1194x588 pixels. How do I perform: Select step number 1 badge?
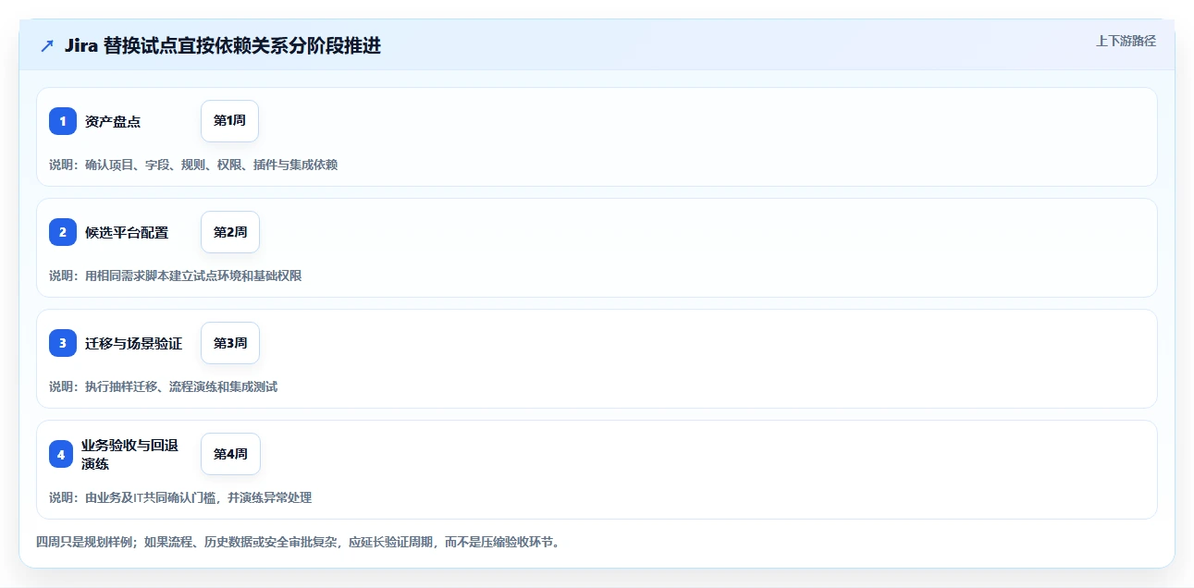click(x=63, y=121)
